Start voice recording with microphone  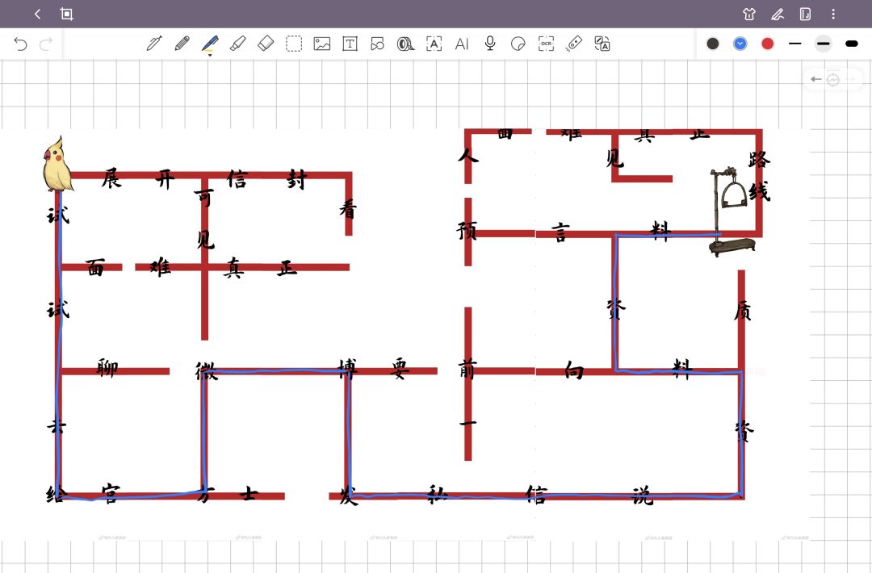coord(490,44)
